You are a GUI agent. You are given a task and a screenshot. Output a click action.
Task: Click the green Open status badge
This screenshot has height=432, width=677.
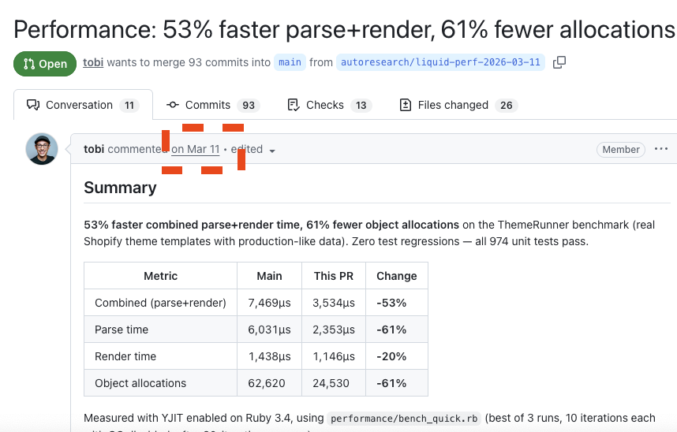pos(45,64)
